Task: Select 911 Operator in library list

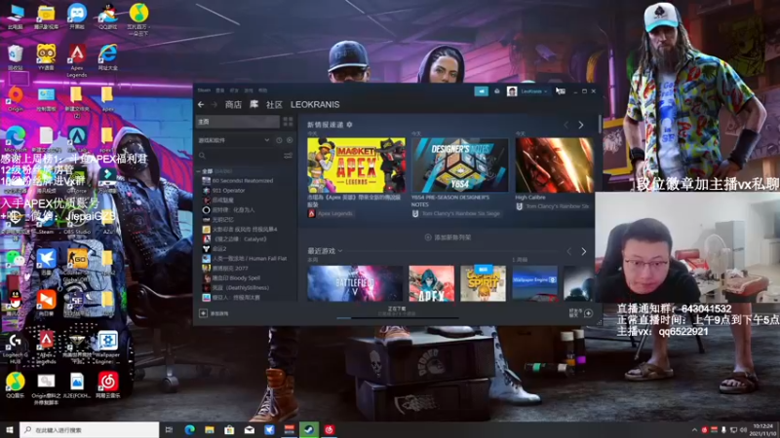Action: [x=228, y=191]
